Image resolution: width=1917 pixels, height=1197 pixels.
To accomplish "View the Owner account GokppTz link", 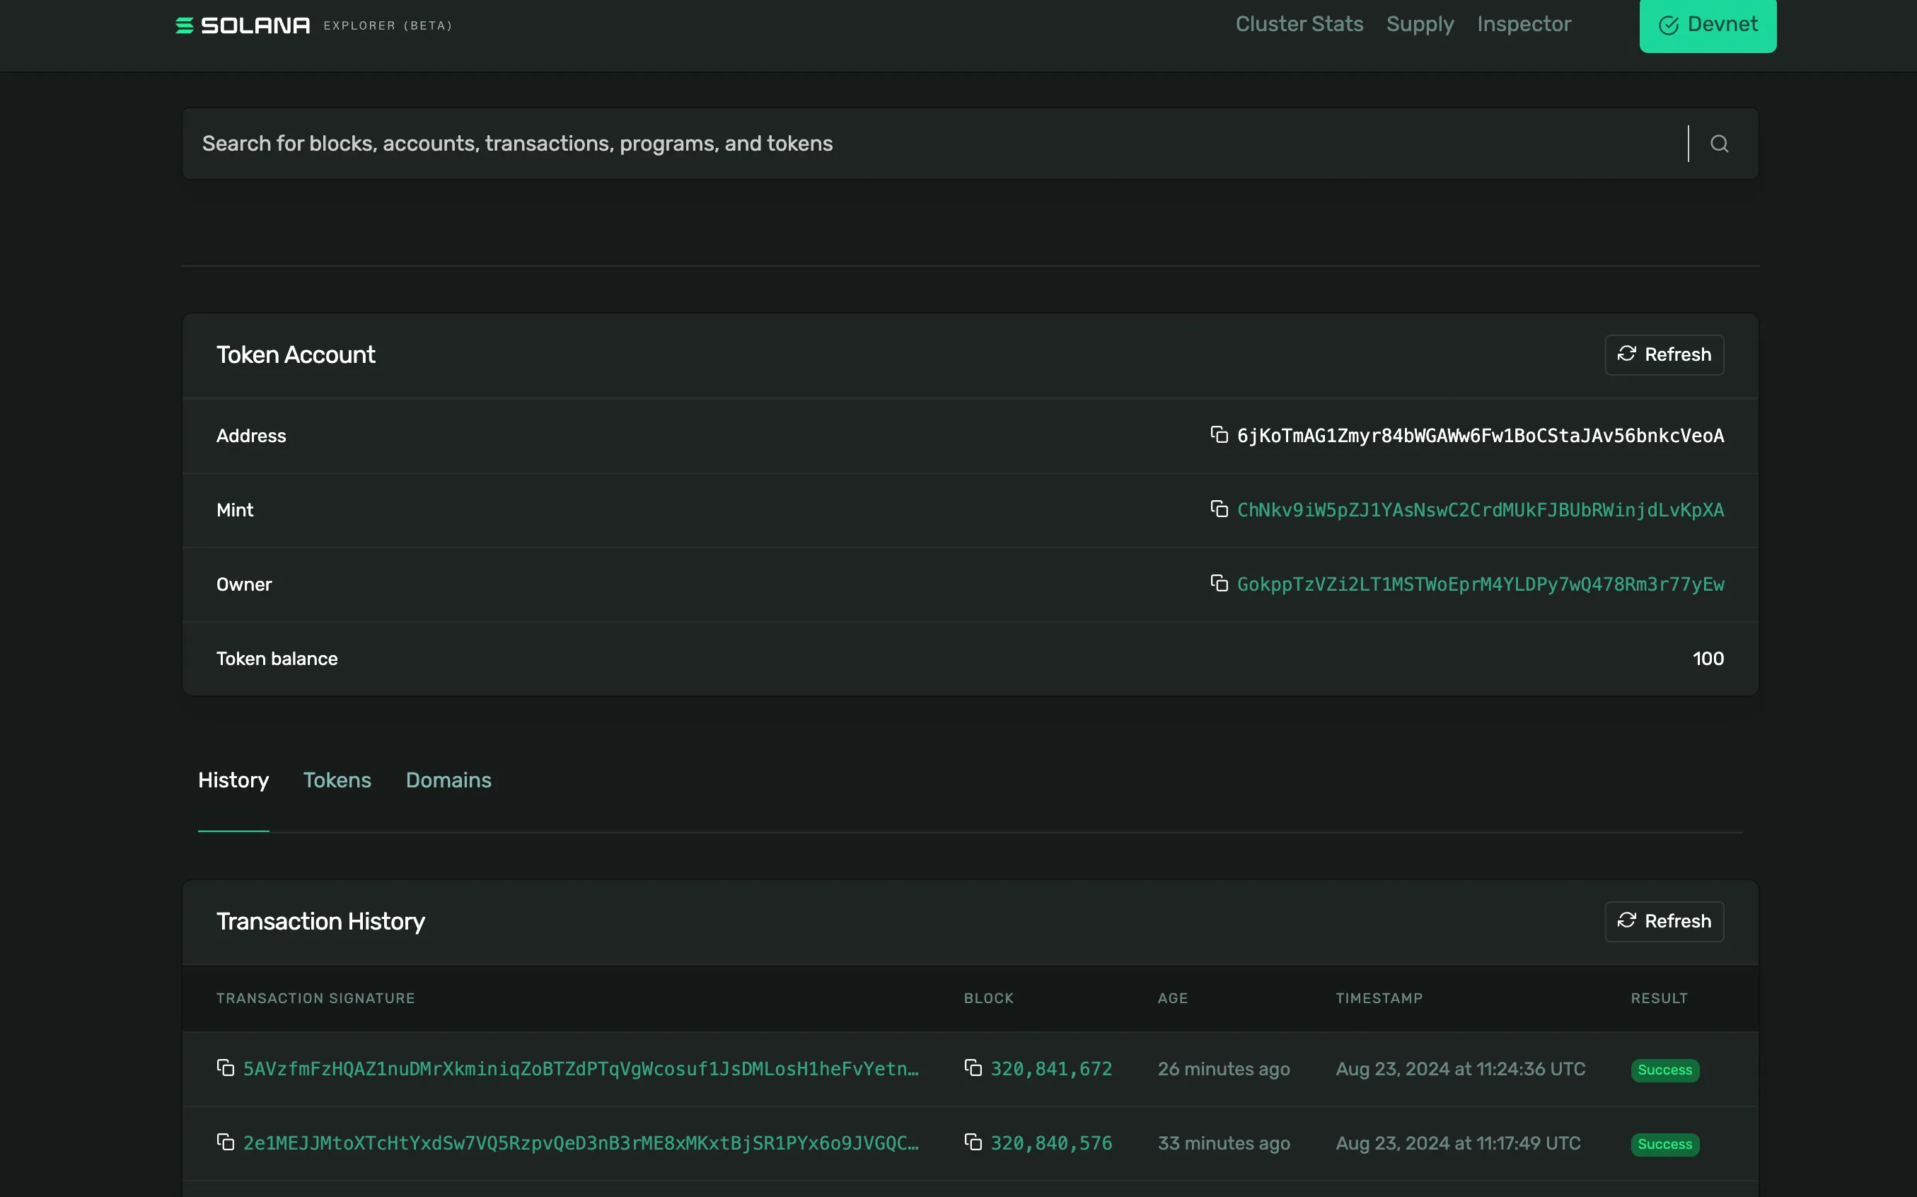I will pos(1481,584).
